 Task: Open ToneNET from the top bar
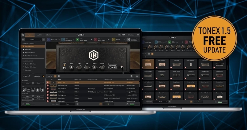(x=121, y=35)
